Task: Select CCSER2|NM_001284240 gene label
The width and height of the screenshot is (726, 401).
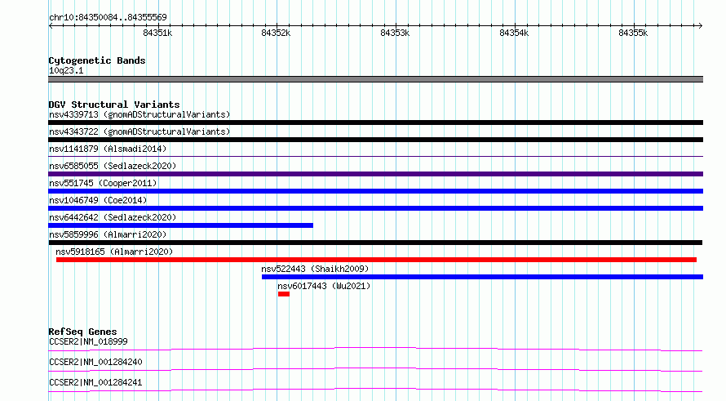Action: [95, 362]
